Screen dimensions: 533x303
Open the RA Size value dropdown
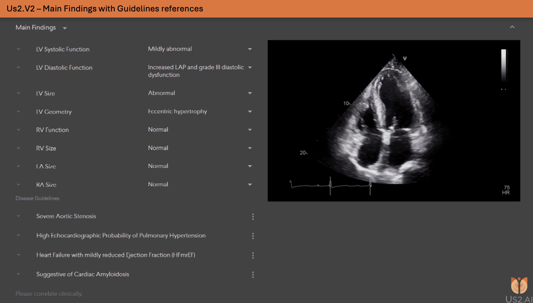click(249, 184)
